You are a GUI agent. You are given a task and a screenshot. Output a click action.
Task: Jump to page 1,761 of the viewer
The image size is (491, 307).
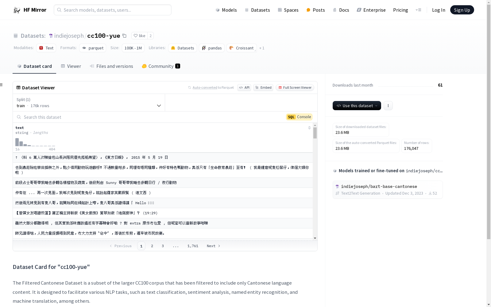[x=193, y=246]
